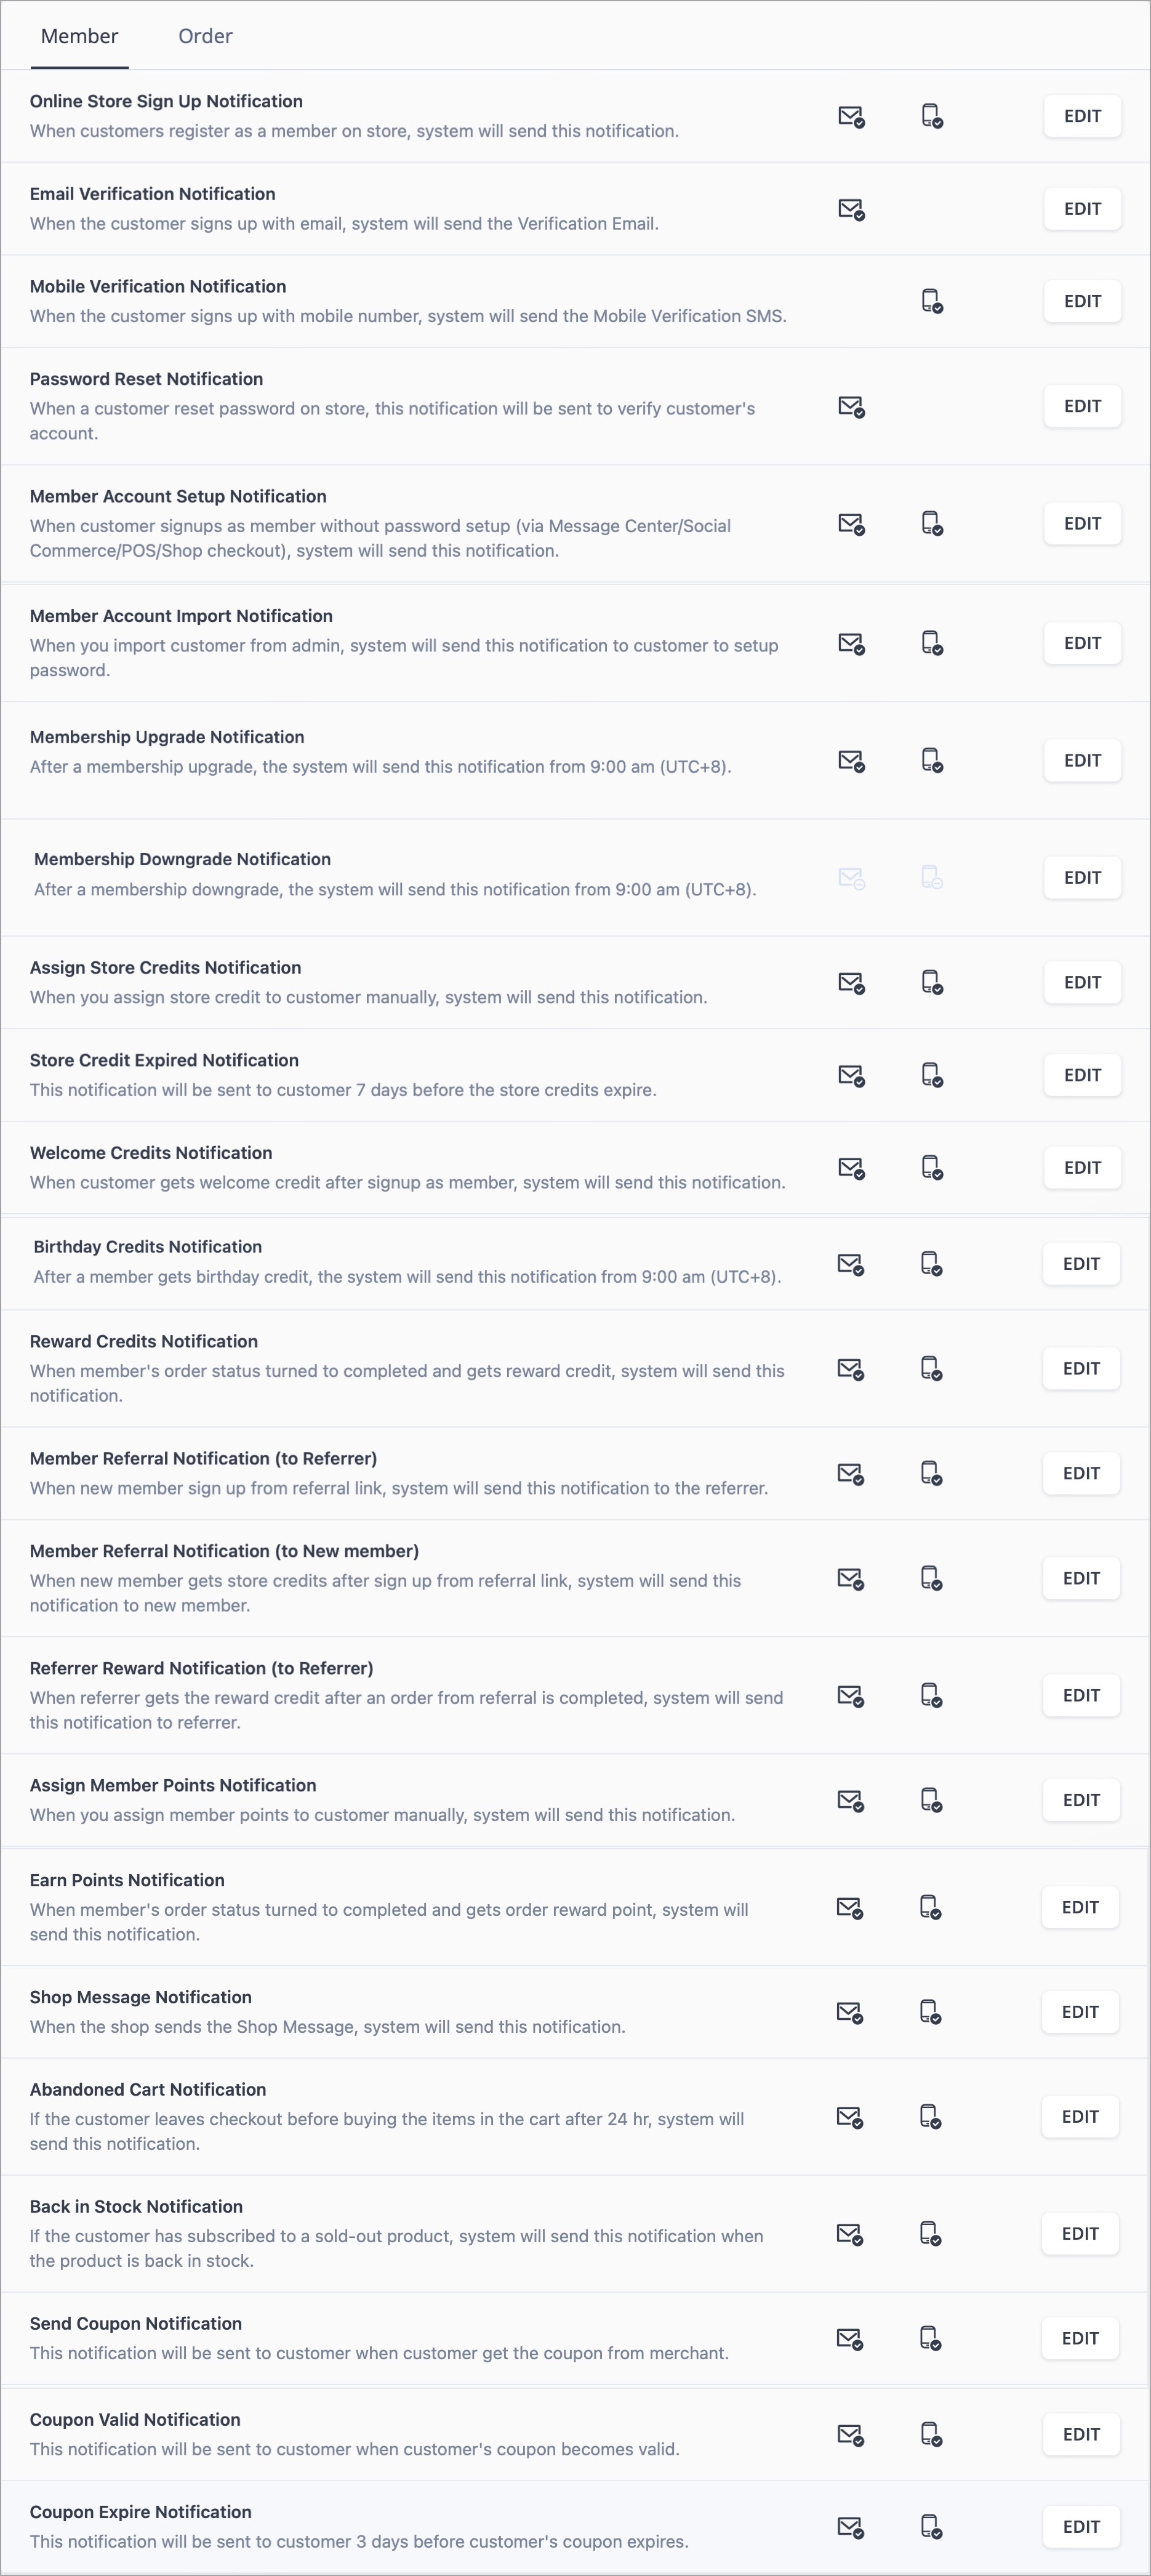Screen dimensions: 1151x2576
Task: Click SMS icon for Store Credit Expired Notification
Action: click(x=932, y=1075)
